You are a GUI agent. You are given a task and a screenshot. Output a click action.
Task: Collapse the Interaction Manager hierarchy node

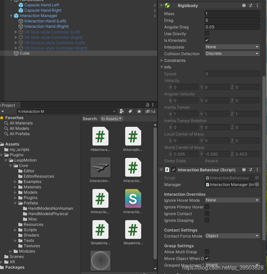(11, 16)
